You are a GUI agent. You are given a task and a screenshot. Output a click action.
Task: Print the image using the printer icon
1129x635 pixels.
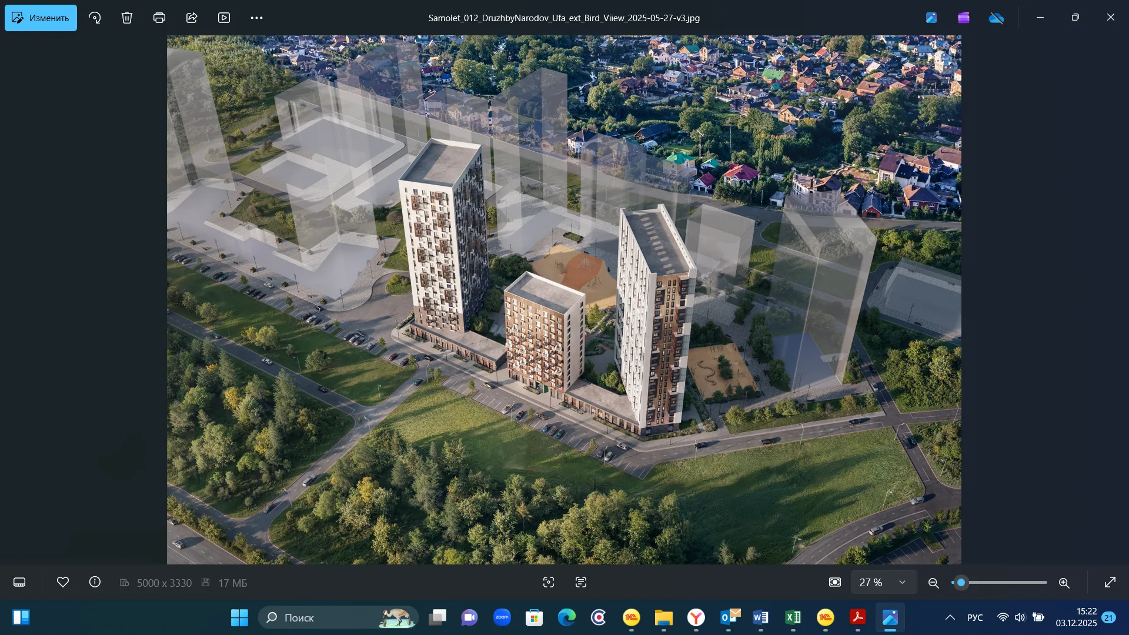159,18
